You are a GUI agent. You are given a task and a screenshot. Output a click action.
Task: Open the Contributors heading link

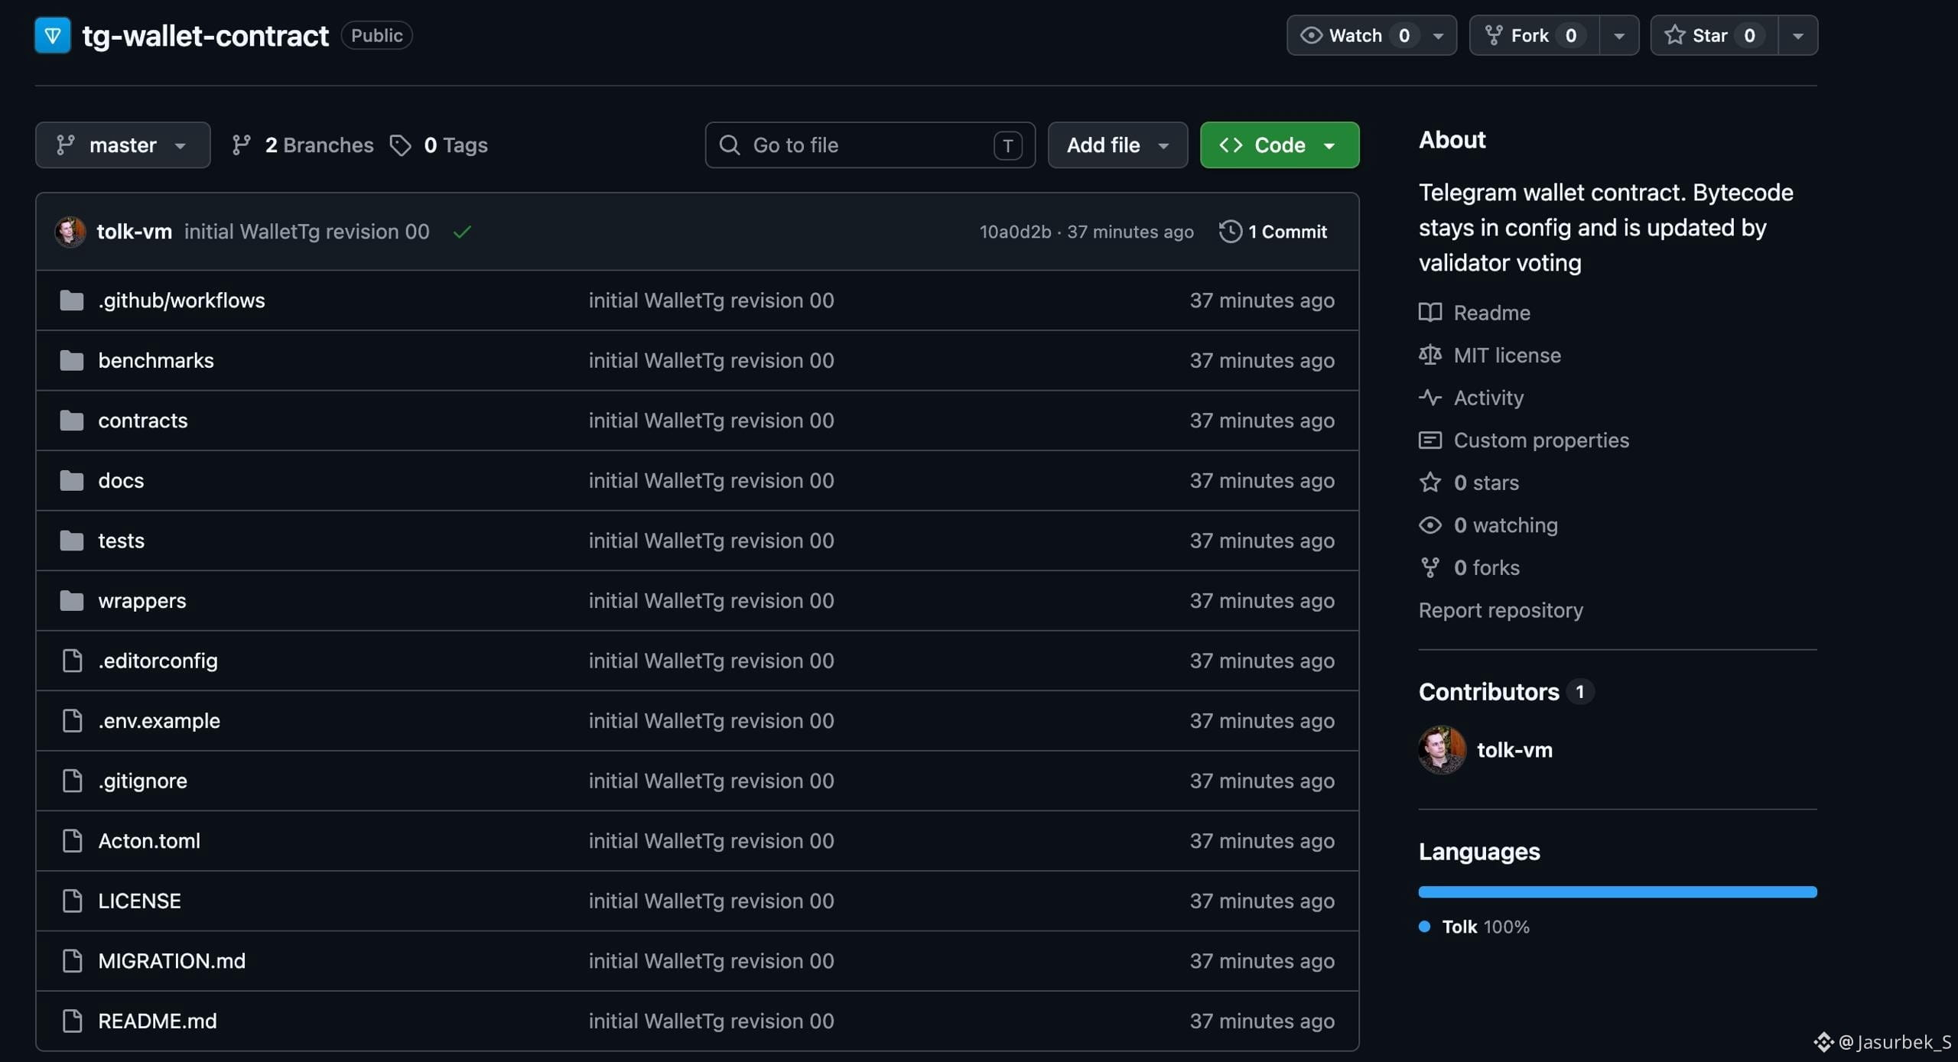click(1488, 692)
